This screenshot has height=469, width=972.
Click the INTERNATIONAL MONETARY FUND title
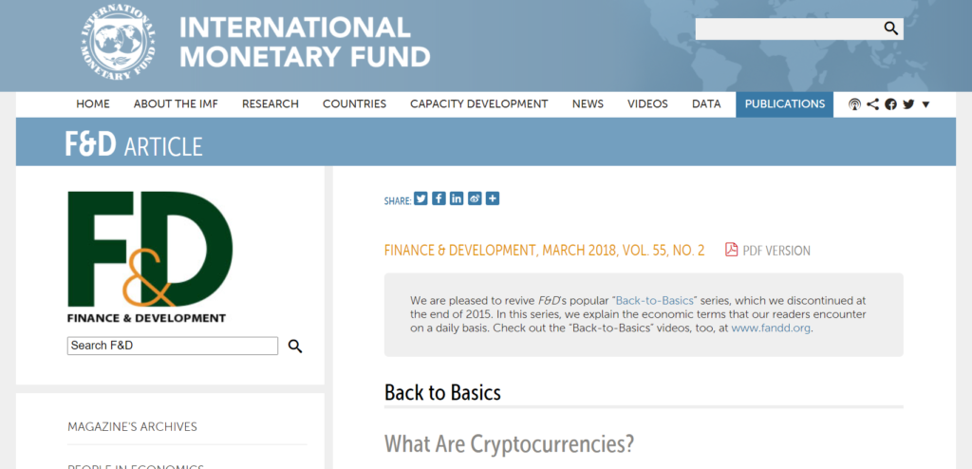pyautogui.click(x=305, y=42)
